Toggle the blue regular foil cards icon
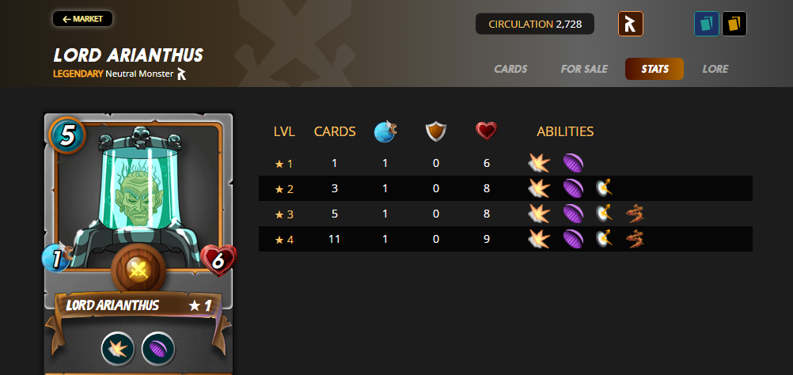The height and width of the screenshot is (375, 793). (x=707, y=24)
